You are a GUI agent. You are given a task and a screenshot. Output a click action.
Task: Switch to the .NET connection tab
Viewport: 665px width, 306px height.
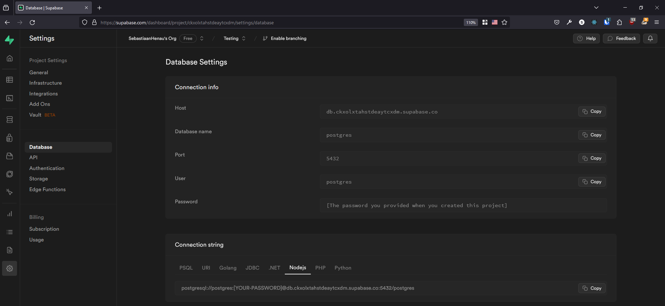pyautogui.click(x=274, y=268)
